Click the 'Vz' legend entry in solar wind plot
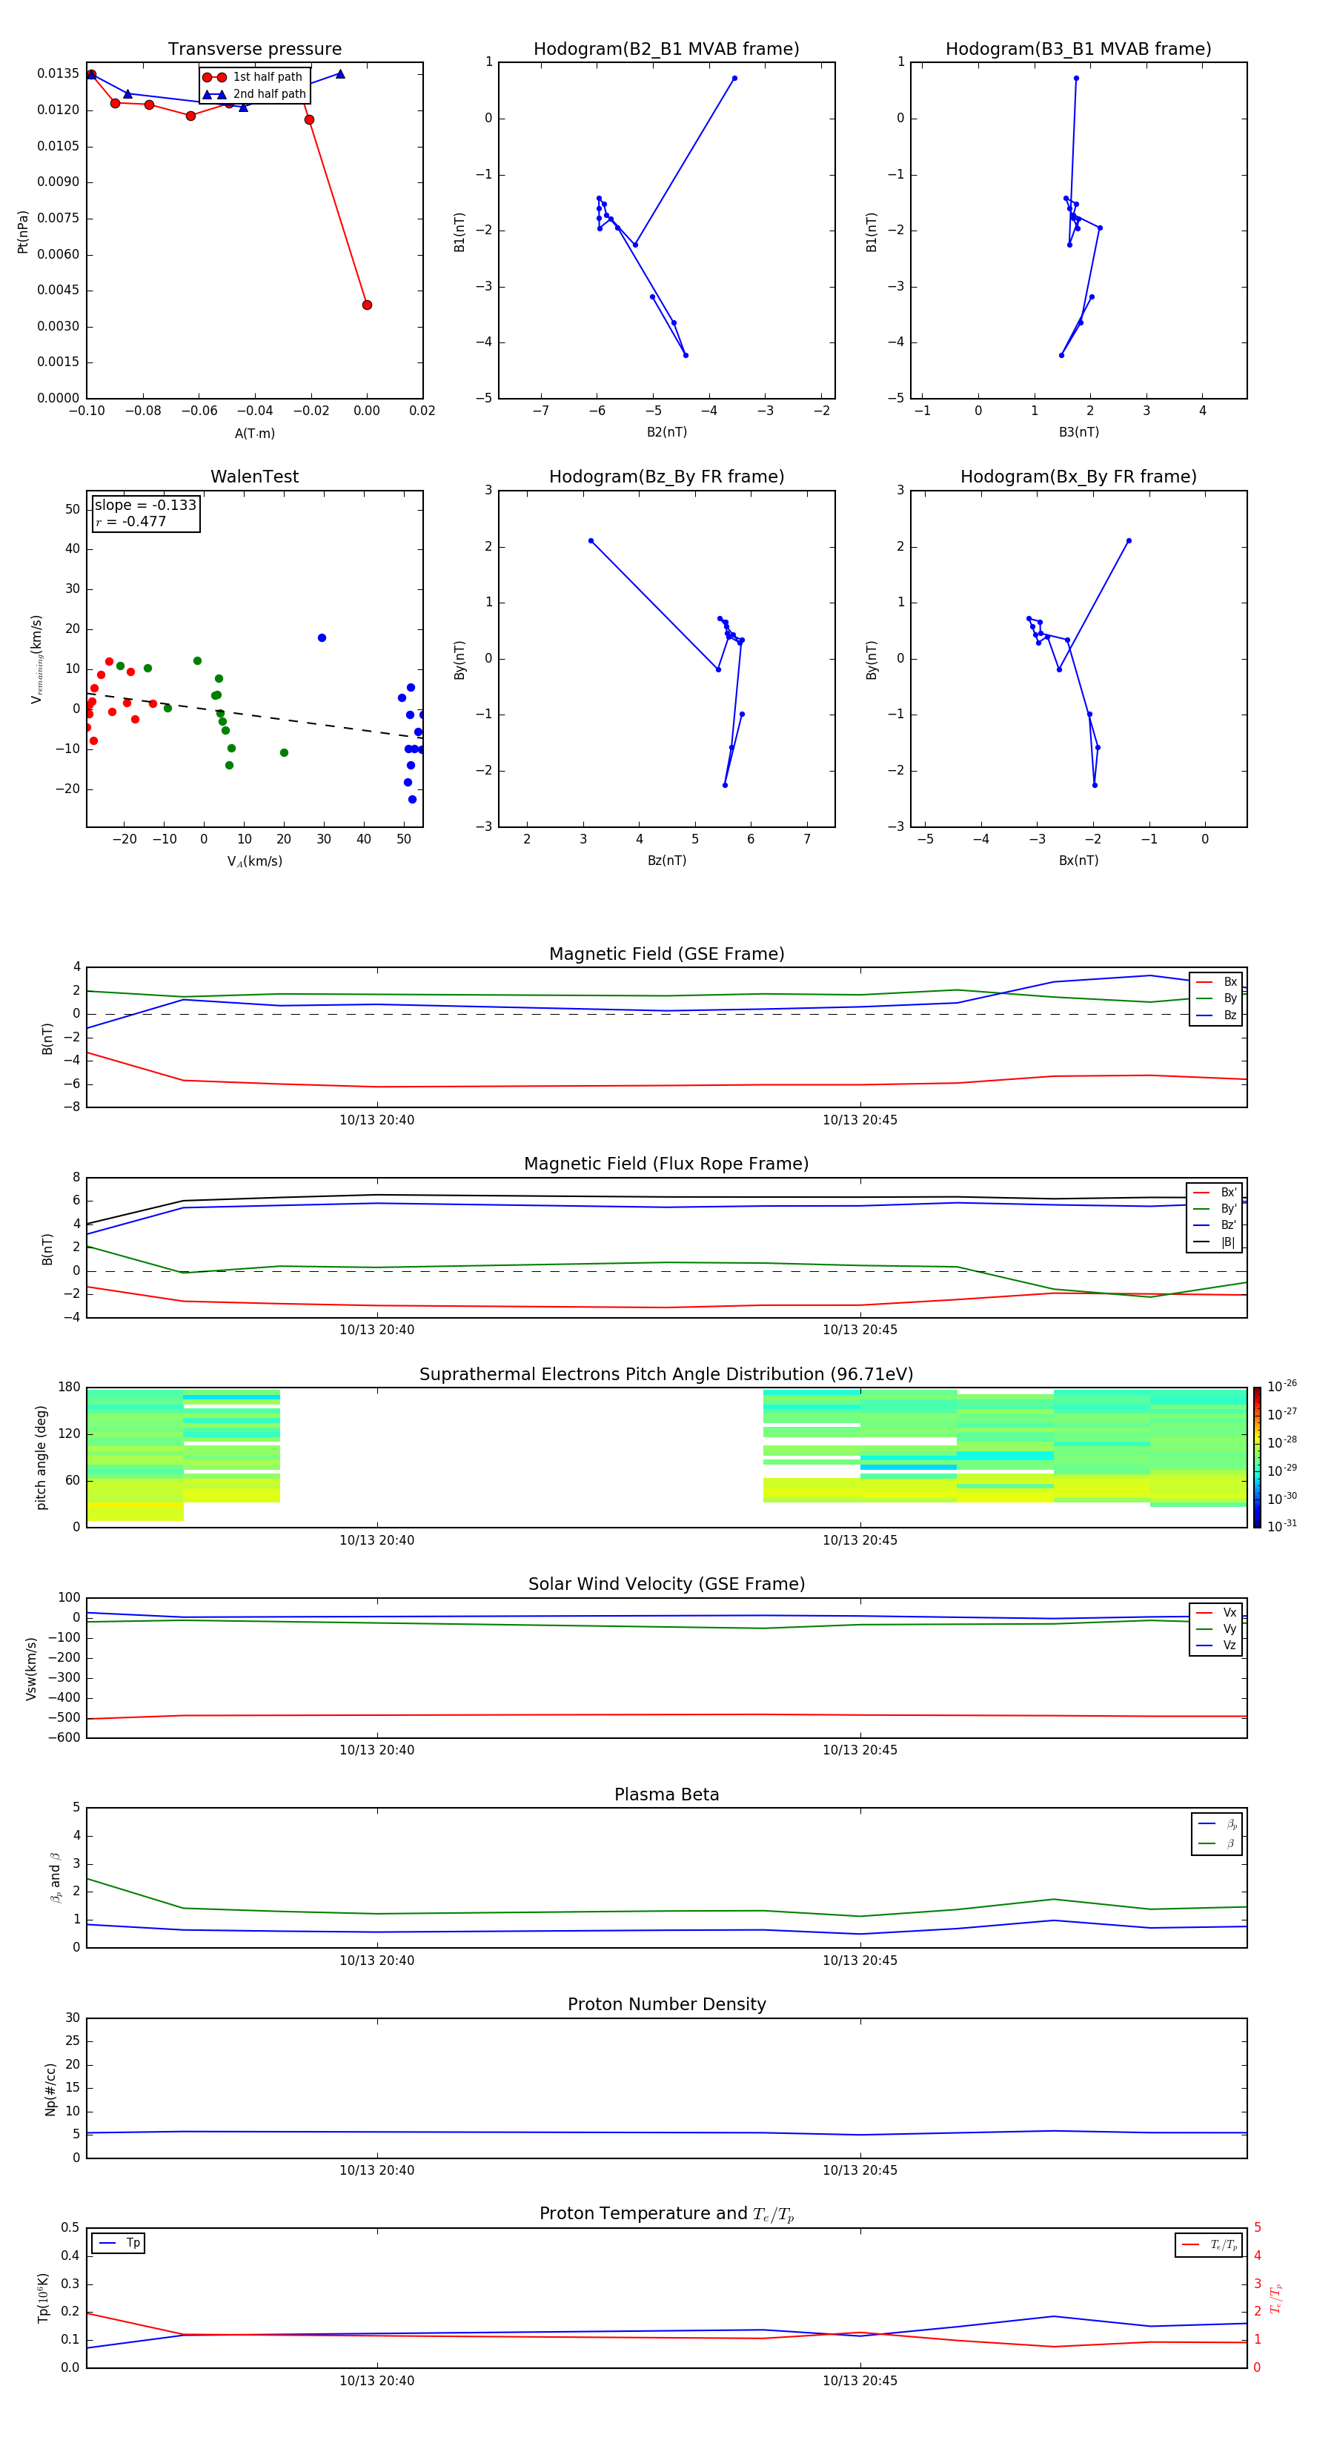This screenshot has width=1334, height=2446. pos(1216,1645)
